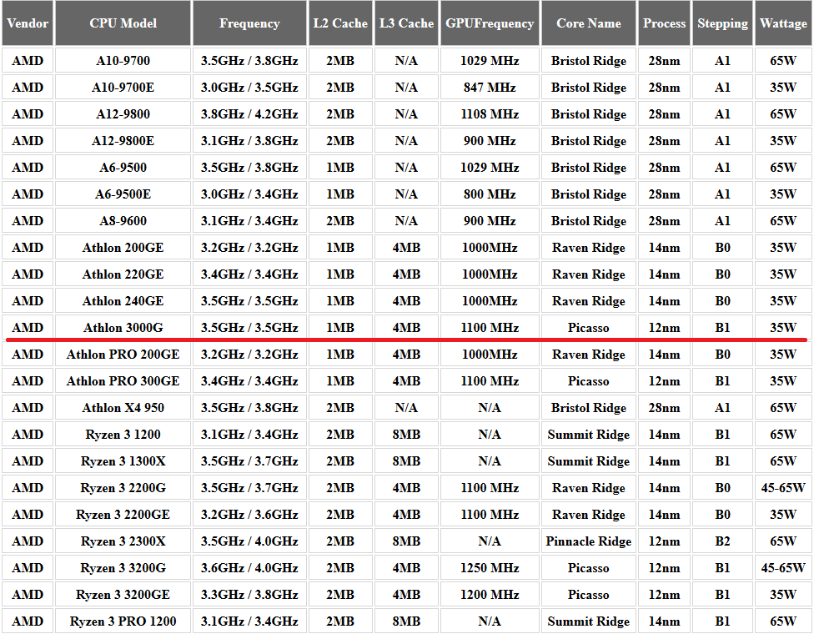Click the Stepping column header
The image size is (814, 634).
[x=722, y=23]
